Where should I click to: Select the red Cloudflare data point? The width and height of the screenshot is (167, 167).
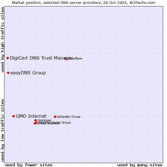pos(65,58)
